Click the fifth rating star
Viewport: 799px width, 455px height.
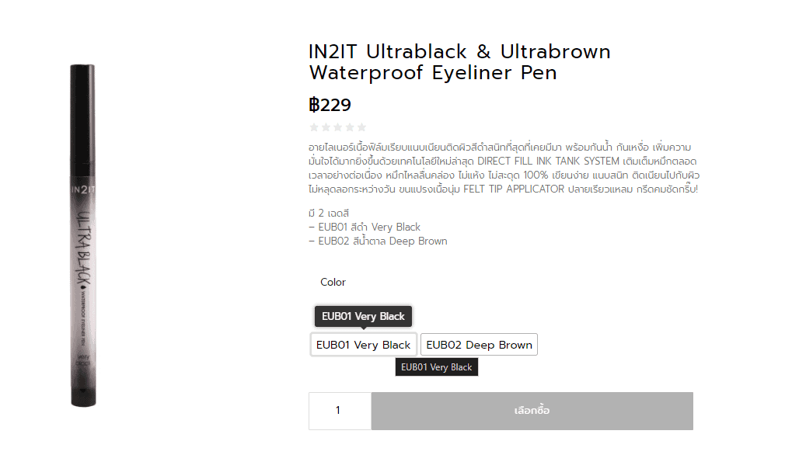[361, 127]
